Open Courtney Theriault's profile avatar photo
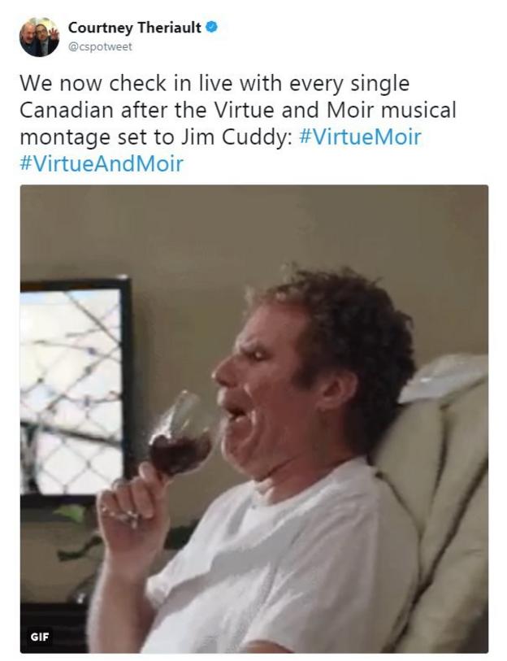 (x=39, y=37)
